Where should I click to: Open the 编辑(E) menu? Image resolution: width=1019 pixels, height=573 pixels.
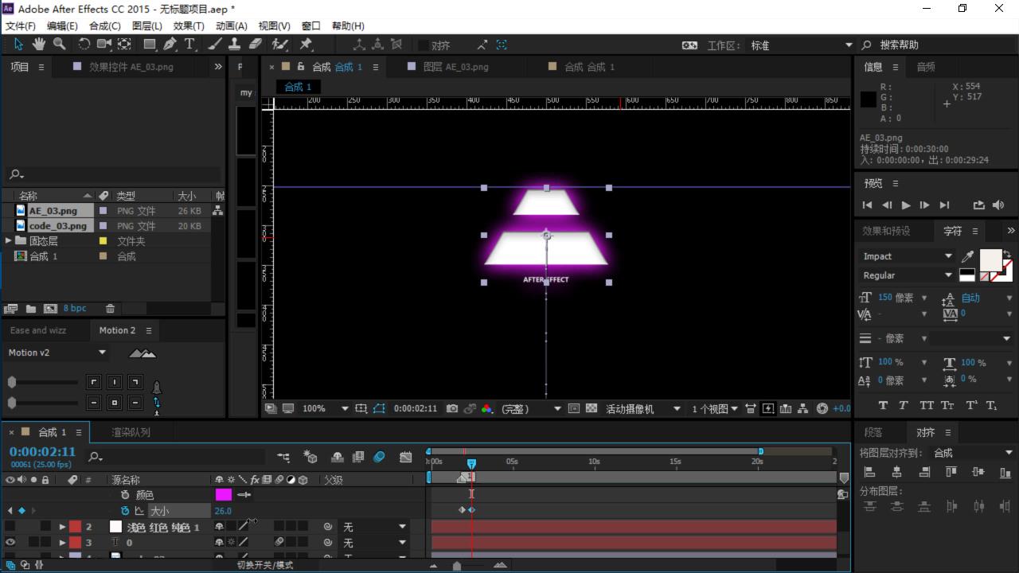pos(62,25)
